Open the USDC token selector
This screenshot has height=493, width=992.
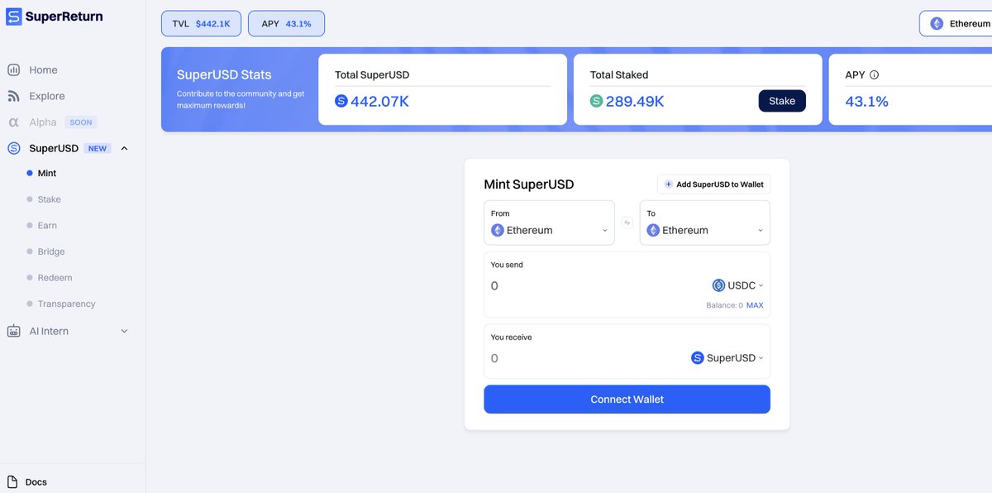click(x=737, y=285)
